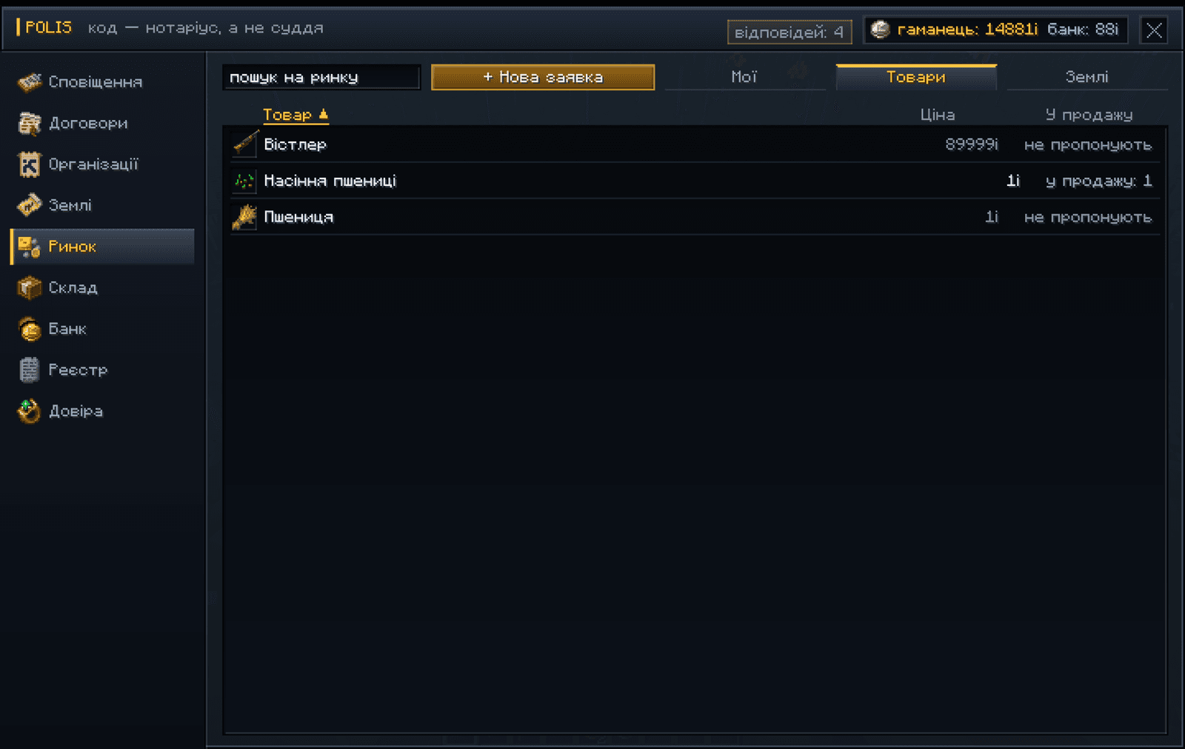Select the Договори contracts icon

click(30, 124)
